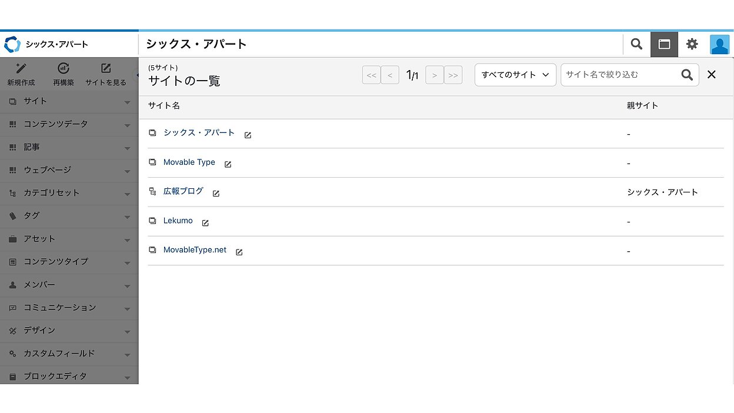
Task: Expand the メンバー sidebar menu
Action: pos(69,285)
